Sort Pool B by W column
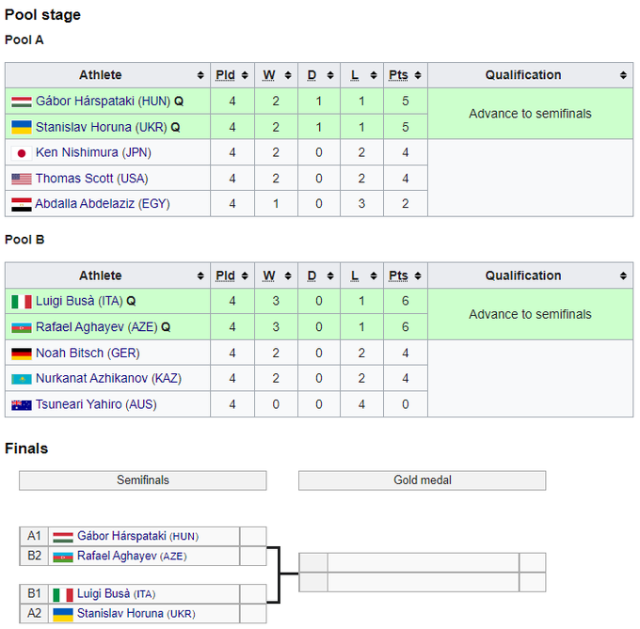This screenshot has height=629, width=640. click(x=287, y=276)
